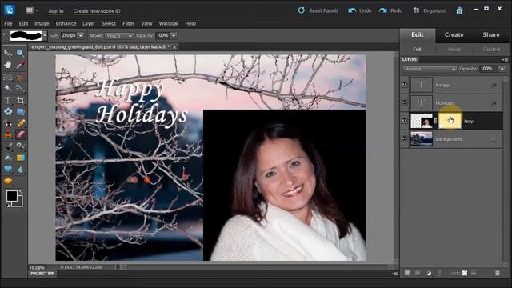Open the Filter menu

click(128, 23)
